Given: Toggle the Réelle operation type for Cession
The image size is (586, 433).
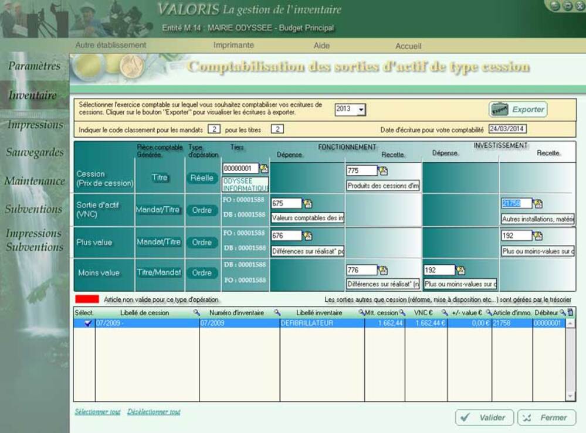Looking at the screenshot, I should 202,178.
